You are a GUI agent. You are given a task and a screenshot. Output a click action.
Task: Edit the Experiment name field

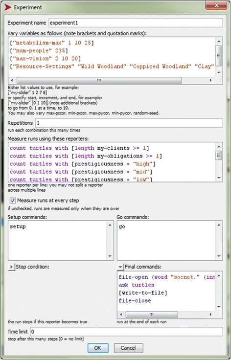pos(136,22)
